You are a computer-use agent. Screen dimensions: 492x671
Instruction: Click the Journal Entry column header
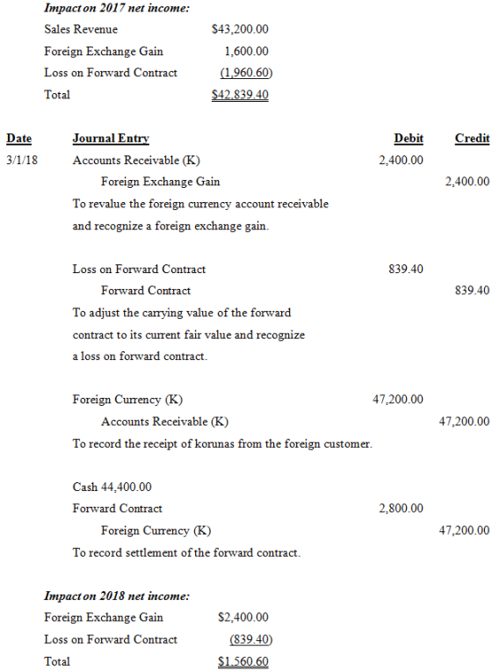click(111, 138)
